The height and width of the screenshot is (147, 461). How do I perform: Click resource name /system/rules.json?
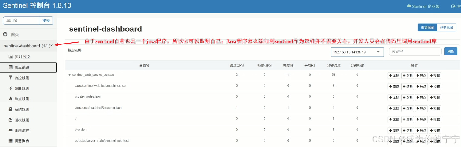88,96
